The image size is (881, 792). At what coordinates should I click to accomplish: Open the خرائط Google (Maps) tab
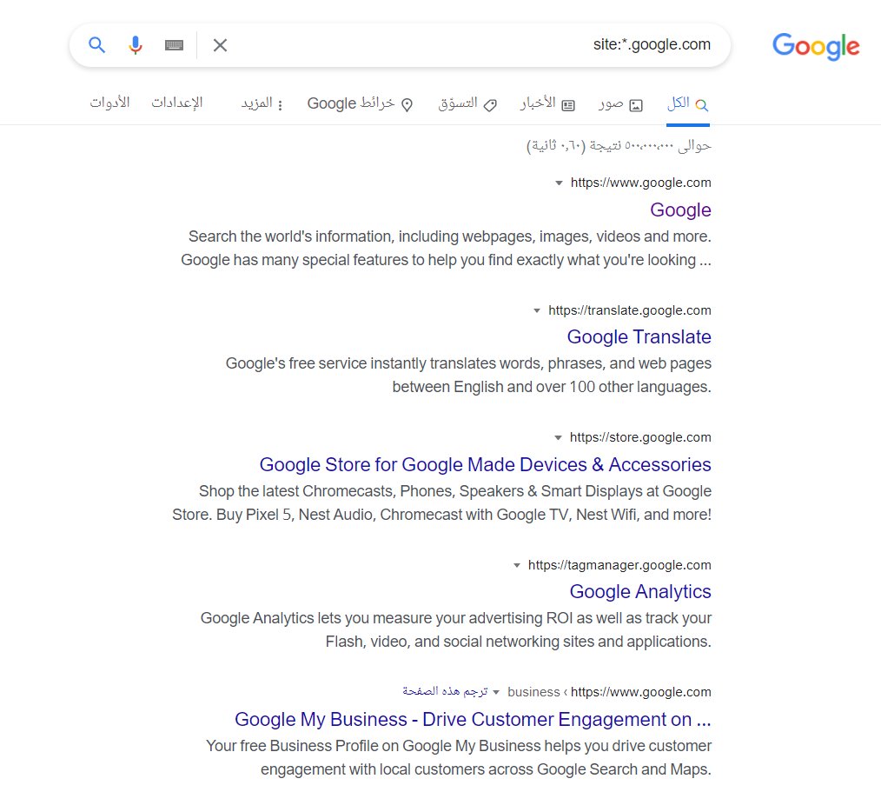361,104
